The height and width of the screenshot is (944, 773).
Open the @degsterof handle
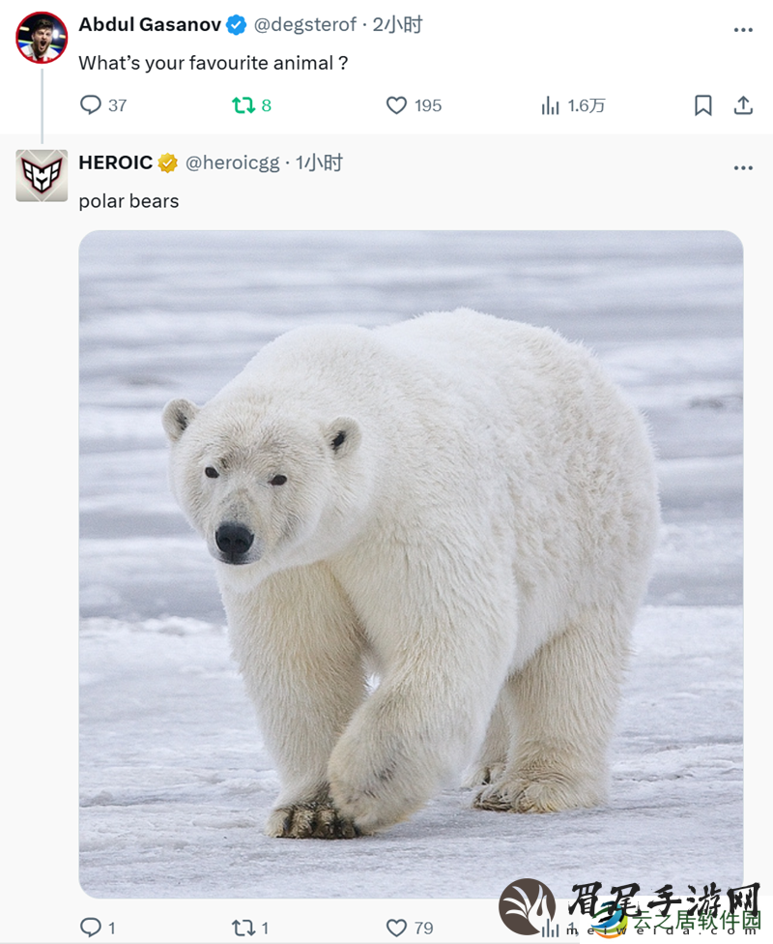tap(305, 25)
